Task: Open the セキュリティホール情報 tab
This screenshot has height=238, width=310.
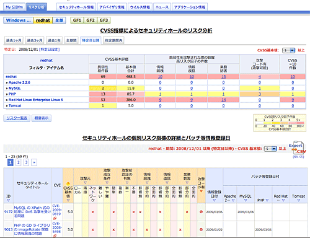Action: click(76, 7)
